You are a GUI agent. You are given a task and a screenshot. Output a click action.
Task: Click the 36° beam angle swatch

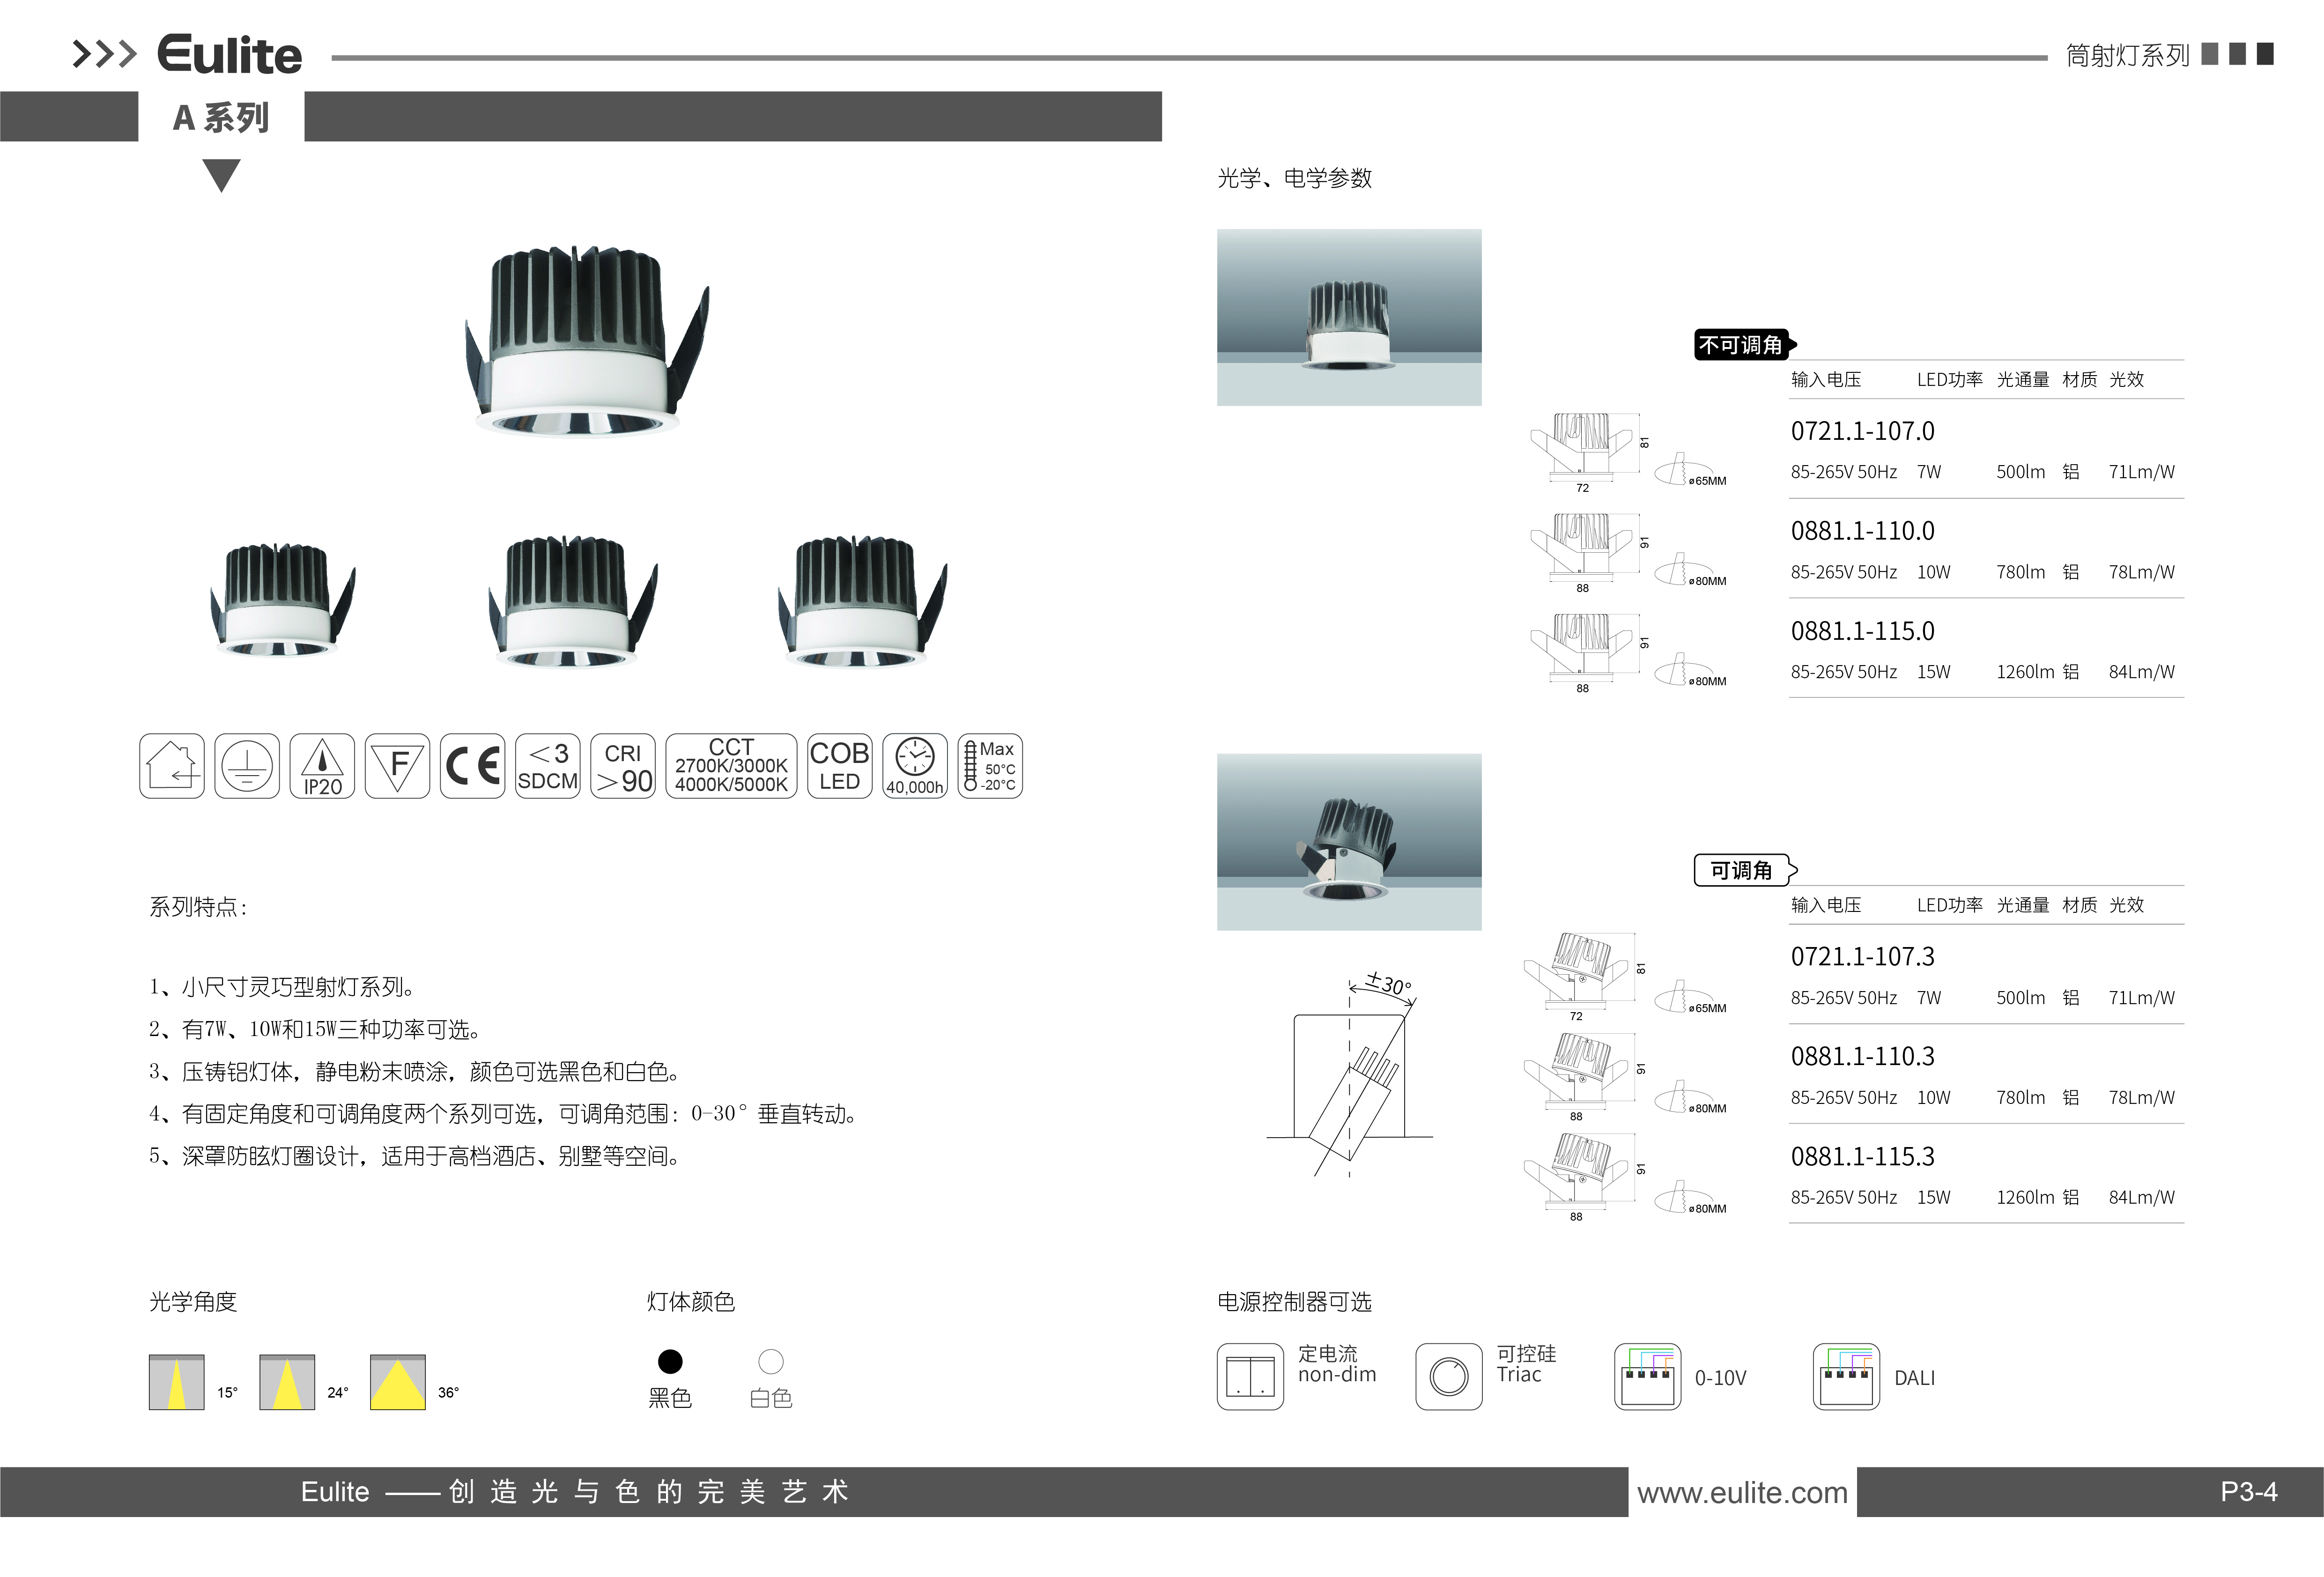coord(398,1382)
